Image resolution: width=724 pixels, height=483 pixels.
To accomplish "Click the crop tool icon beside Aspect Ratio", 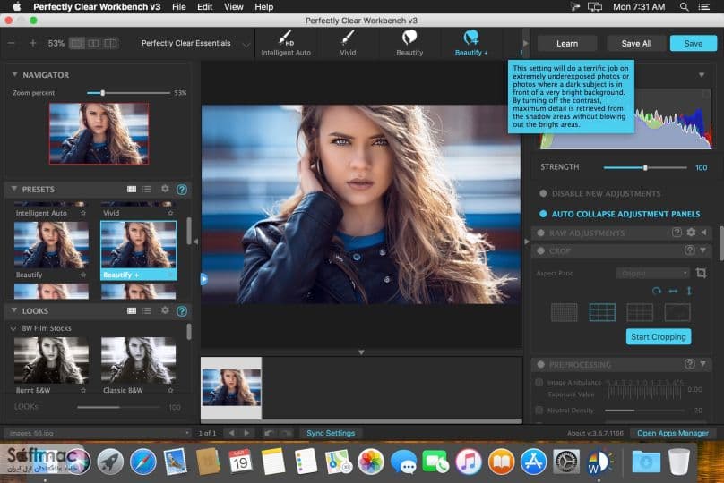I will [x=701, y=273].
